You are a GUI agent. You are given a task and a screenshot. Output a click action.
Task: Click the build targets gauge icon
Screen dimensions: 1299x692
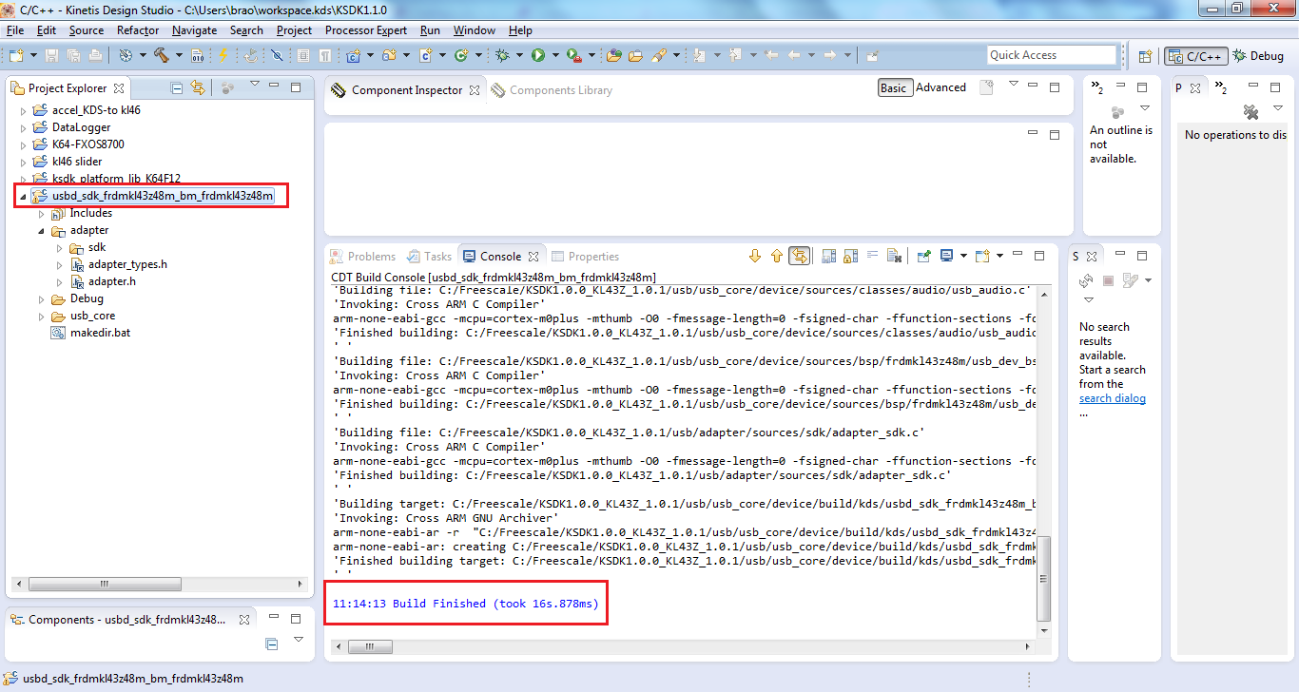click(x=126, y=55)
